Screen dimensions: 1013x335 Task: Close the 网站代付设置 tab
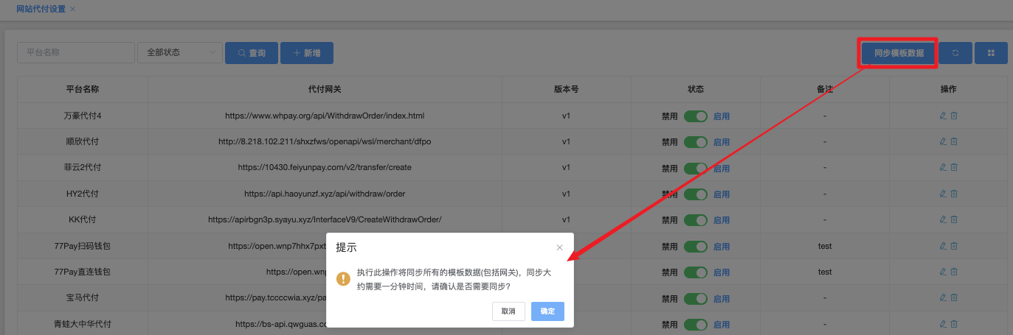(x=72, y=10)
